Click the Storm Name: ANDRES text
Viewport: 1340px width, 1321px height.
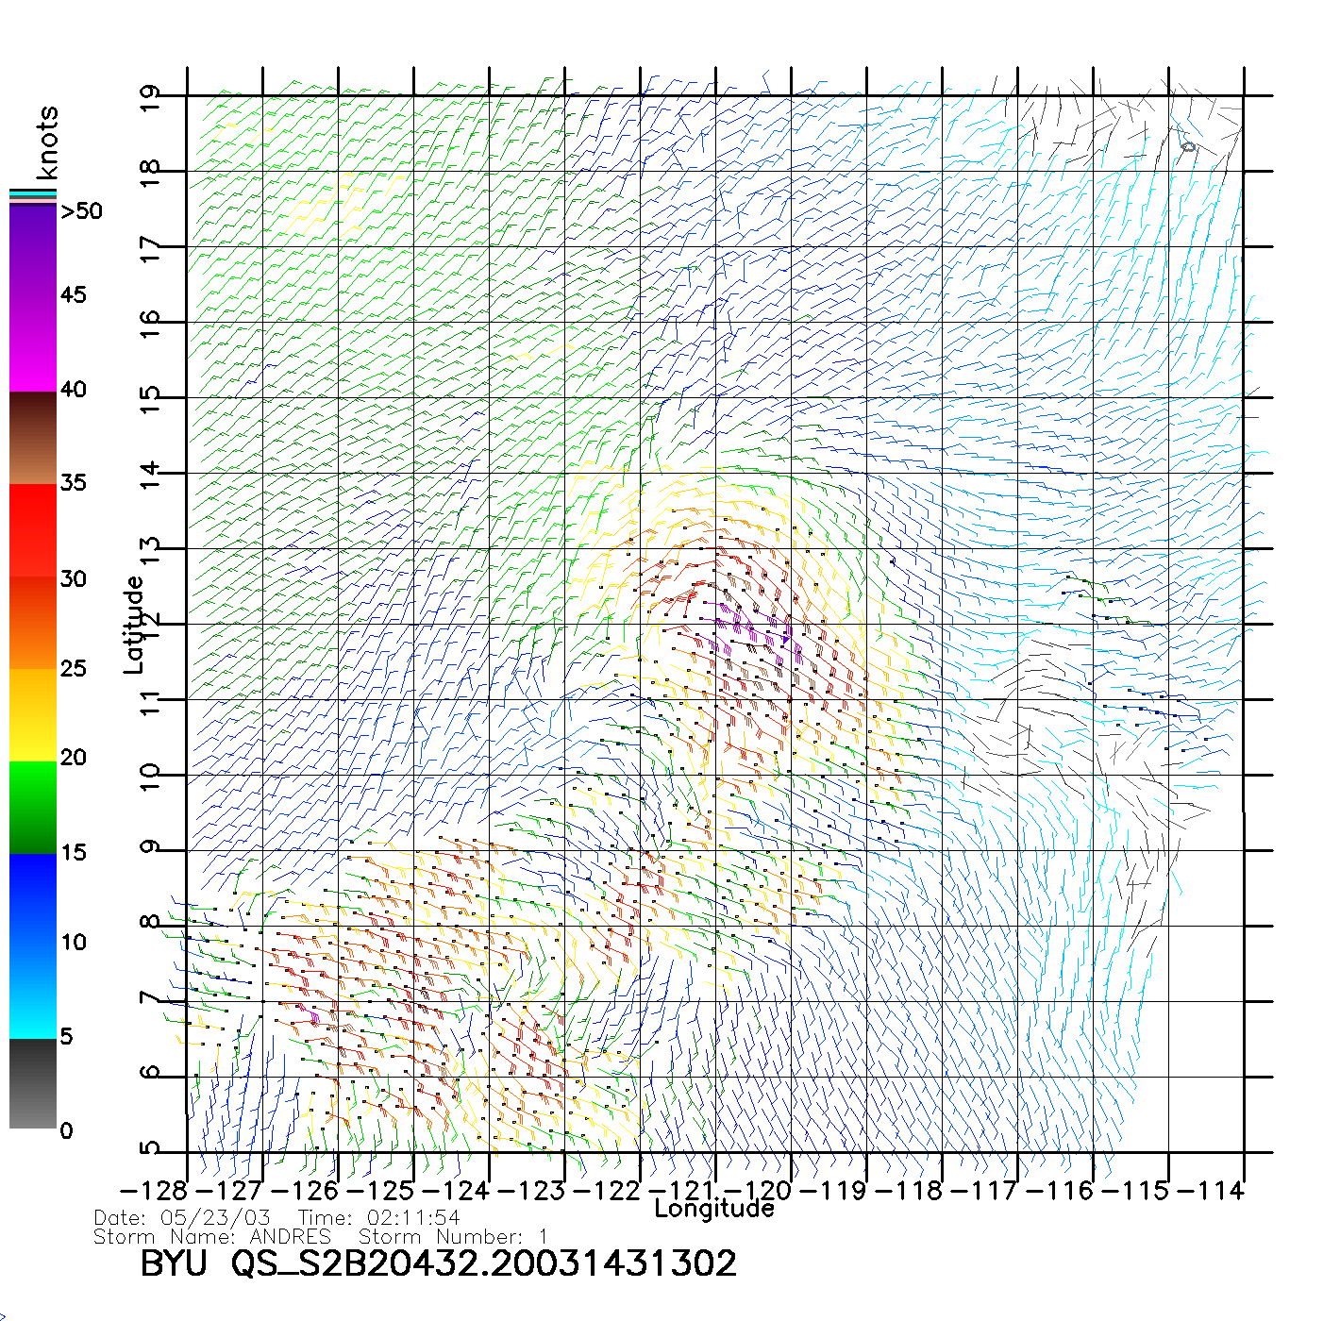point(212,1237)
